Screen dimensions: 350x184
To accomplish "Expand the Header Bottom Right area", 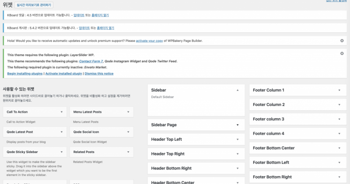I will [x=238, y=168].
